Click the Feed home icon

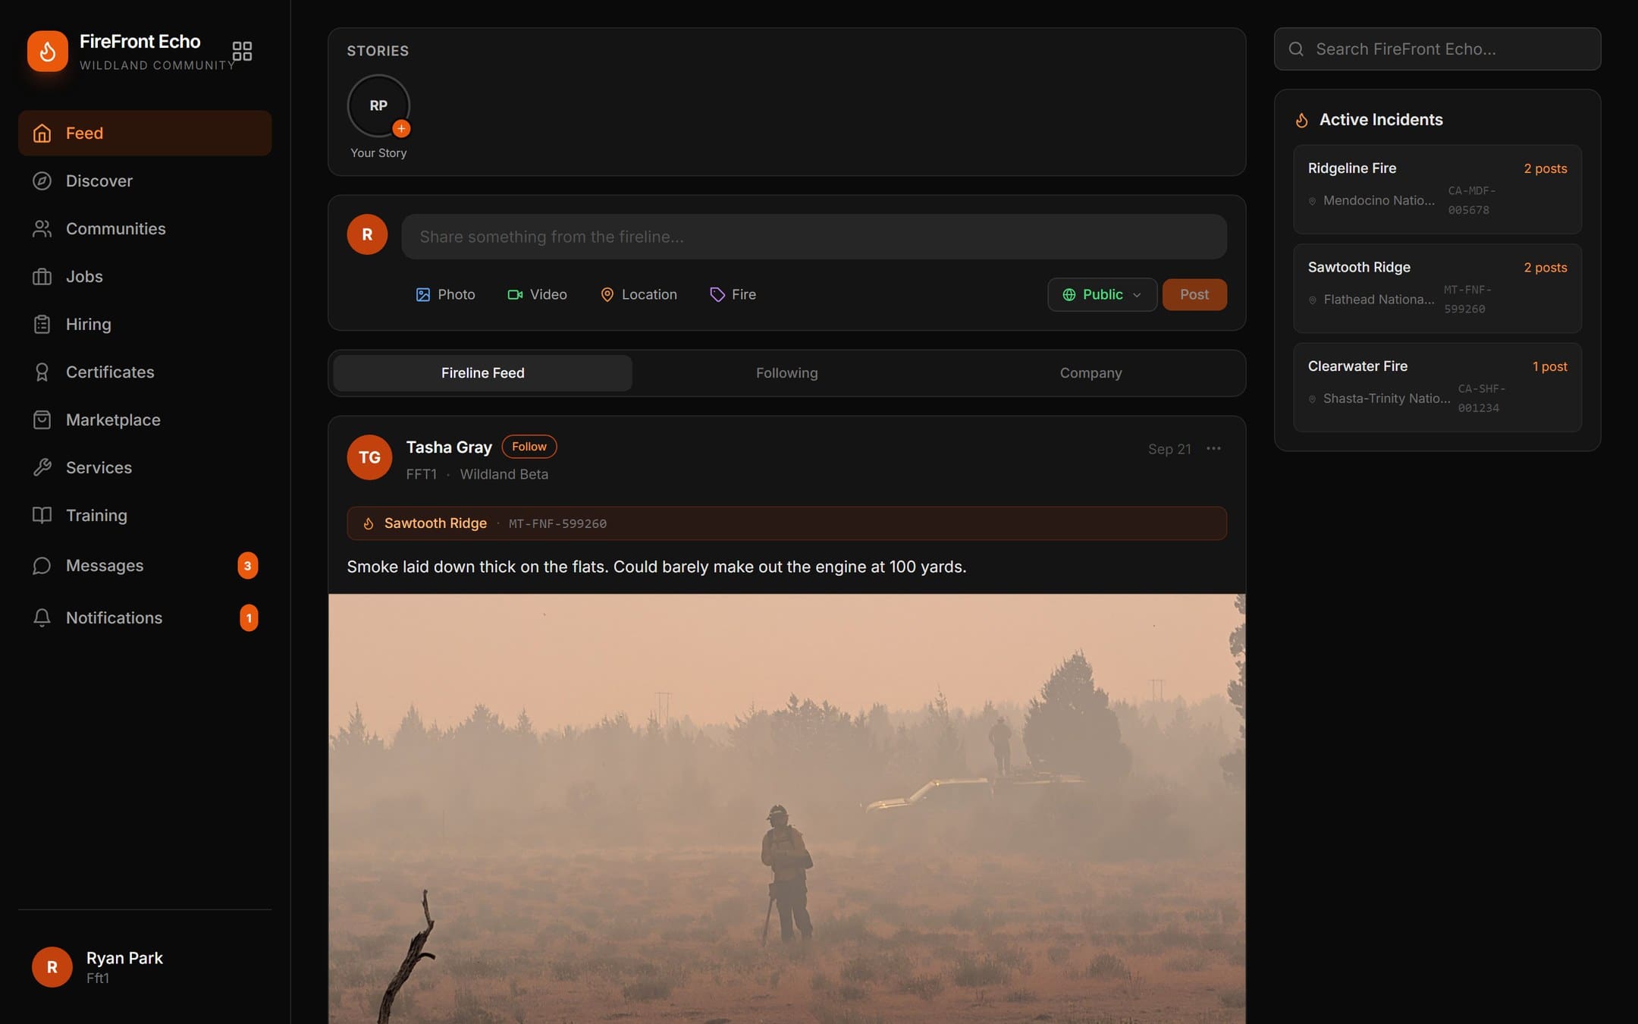[42, 133]
